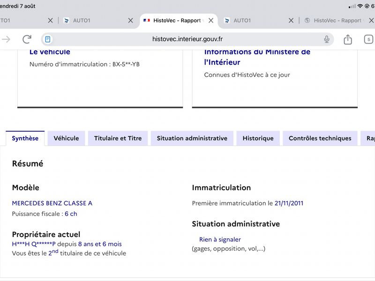
Task: Open reader view icon in address bar
Action: [48, 39]
